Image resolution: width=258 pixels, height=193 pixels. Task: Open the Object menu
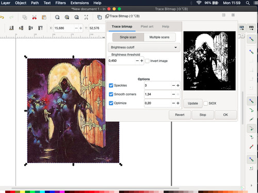21,3
